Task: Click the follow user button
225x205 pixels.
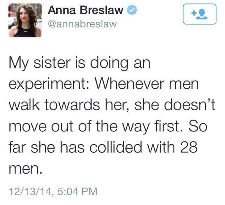Action: (199, 14)
